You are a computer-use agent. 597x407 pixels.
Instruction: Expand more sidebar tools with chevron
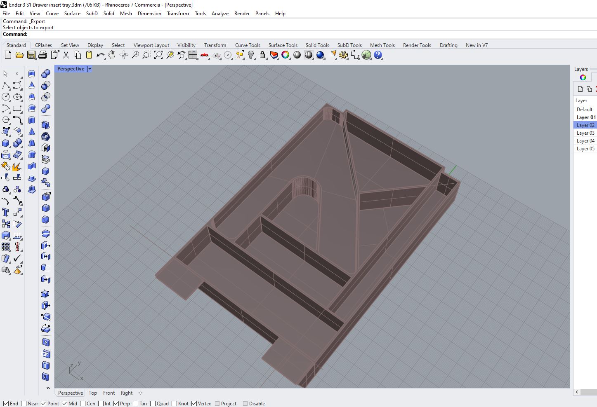[48, 388]
